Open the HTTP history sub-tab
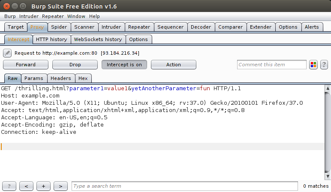The height and width of the screenshot is (192, 331). 51,40
